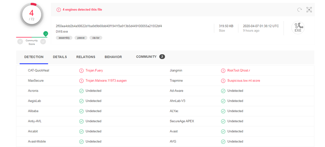Click the 4 of 72 detection score gauge
This screenshot has height=147, width=325.
32,15
